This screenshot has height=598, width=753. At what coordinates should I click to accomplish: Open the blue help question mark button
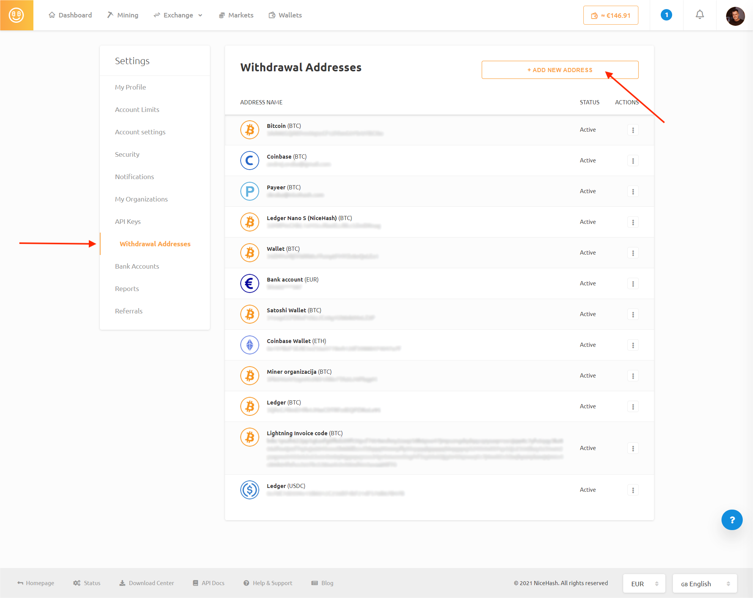pos(732,519)
